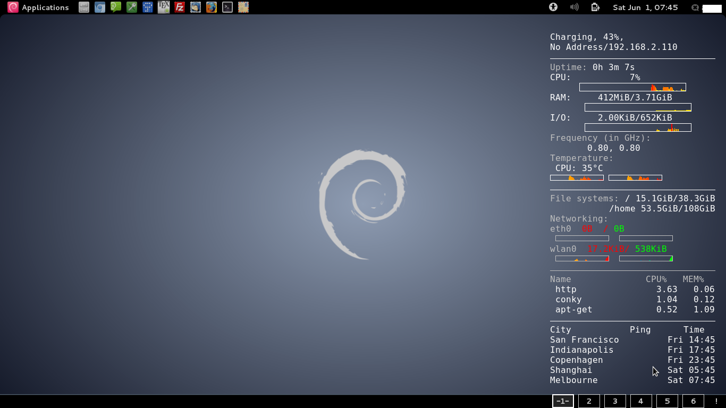726x408 pixels.
Task: Switch to workspace 2
Action: coord(589,401)
